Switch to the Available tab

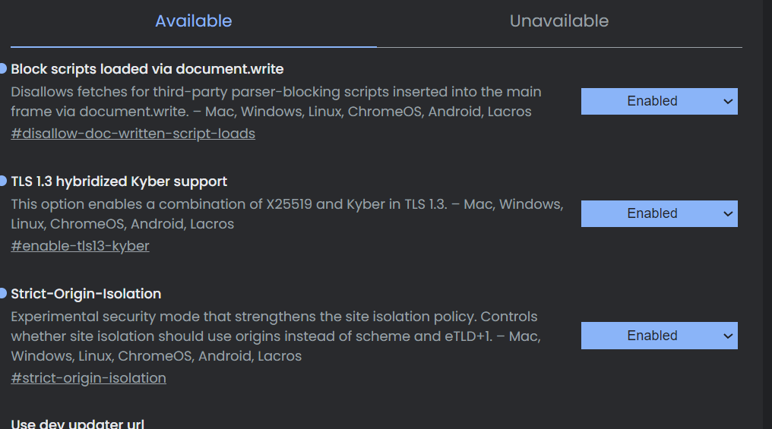(x=194, y=21)
